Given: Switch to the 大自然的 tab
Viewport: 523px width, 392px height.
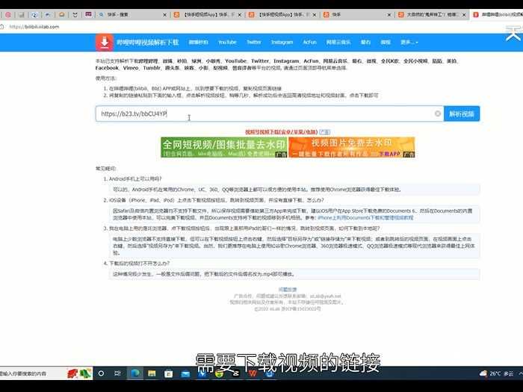Looking at the screenshot, I should point(431,15).
